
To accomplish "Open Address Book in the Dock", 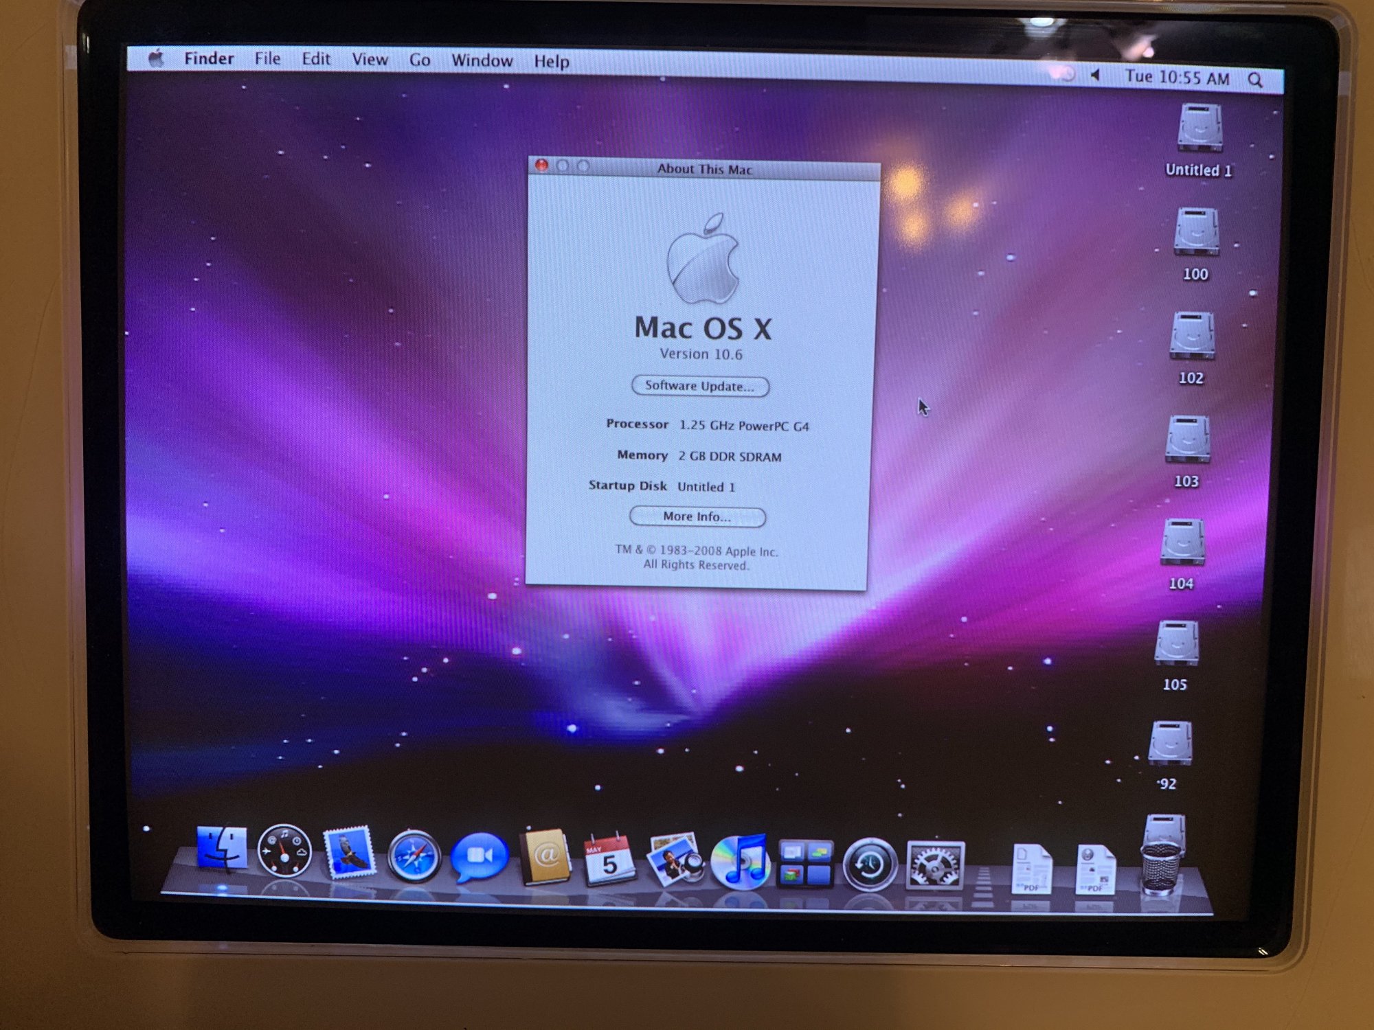I will tap(545, 858).
